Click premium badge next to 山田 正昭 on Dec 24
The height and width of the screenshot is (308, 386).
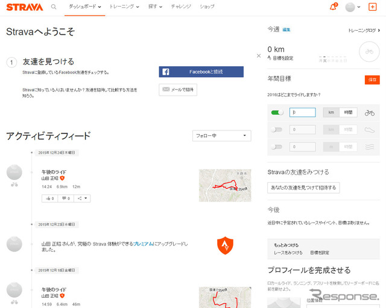(x=62, y=178)
